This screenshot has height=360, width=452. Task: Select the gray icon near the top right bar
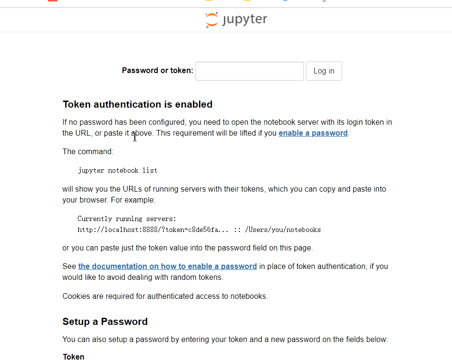point(323,2)
